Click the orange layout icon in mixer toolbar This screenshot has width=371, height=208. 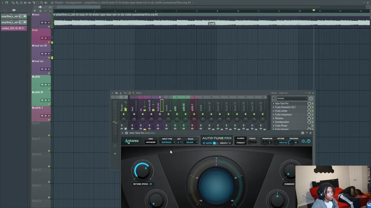pos(129,93)
